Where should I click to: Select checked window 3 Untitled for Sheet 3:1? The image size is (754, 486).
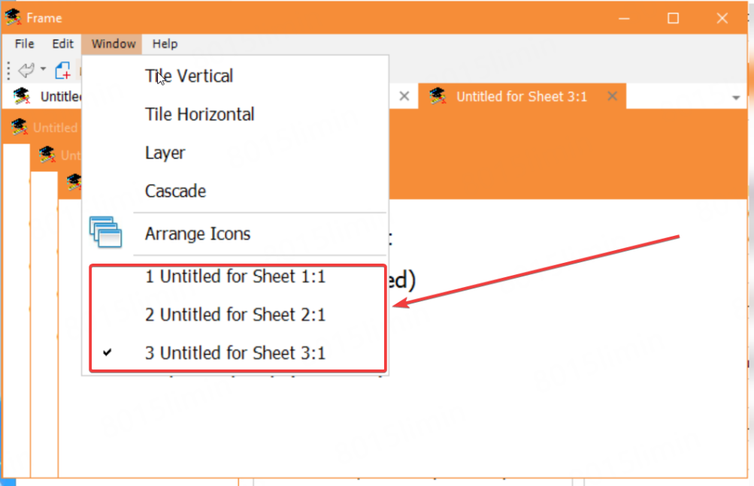click(x=235, y=352)
